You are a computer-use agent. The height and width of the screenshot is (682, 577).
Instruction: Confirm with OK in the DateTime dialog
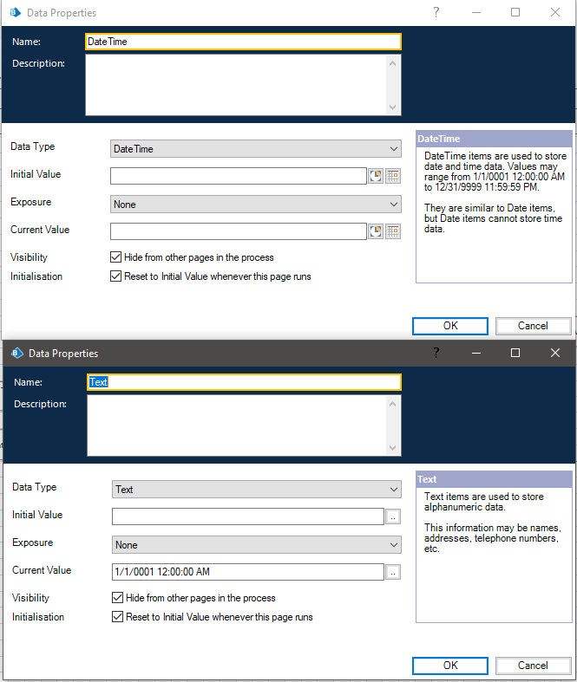450,326
